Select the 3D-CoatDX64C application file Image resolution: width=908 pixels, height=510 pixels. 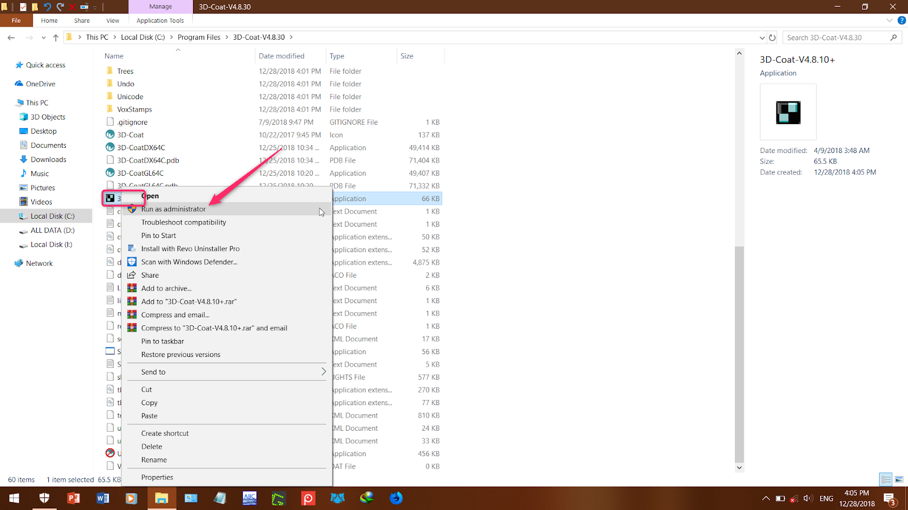tap(141, 148)
